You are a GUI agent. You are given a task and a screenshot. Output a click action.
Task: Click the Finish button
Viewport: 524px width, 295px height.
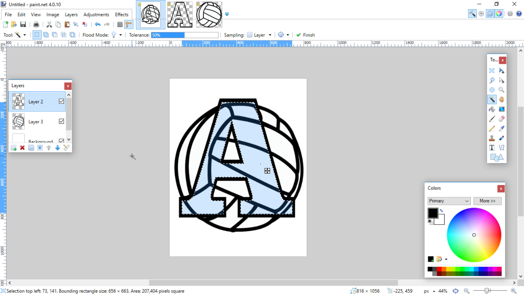(305, 35)
